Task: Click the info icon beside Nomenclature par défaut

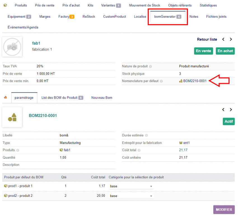Action: pos(162,81)
